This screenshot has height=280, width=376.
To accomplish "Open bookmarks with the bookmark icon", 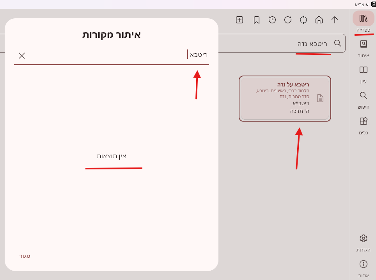I will [x=257, y=20].
